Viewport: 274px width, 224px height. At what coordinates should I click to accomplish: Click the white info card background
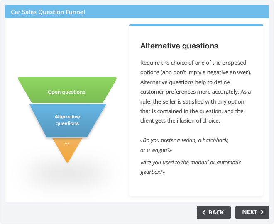point(196,186)
